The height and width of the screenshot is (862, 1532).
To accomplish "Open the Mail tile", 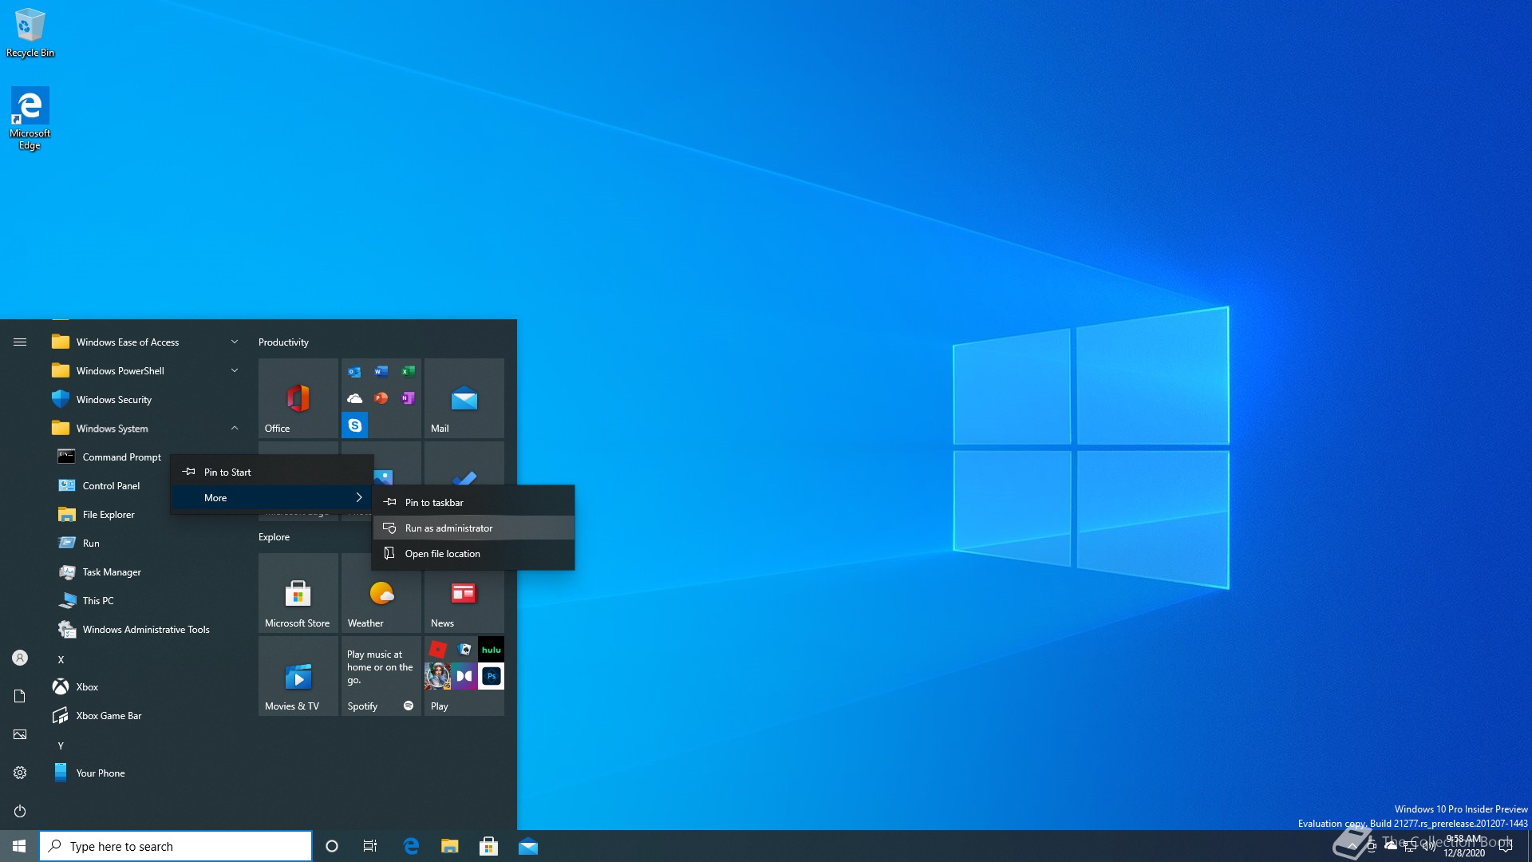I will coord(464,397).
